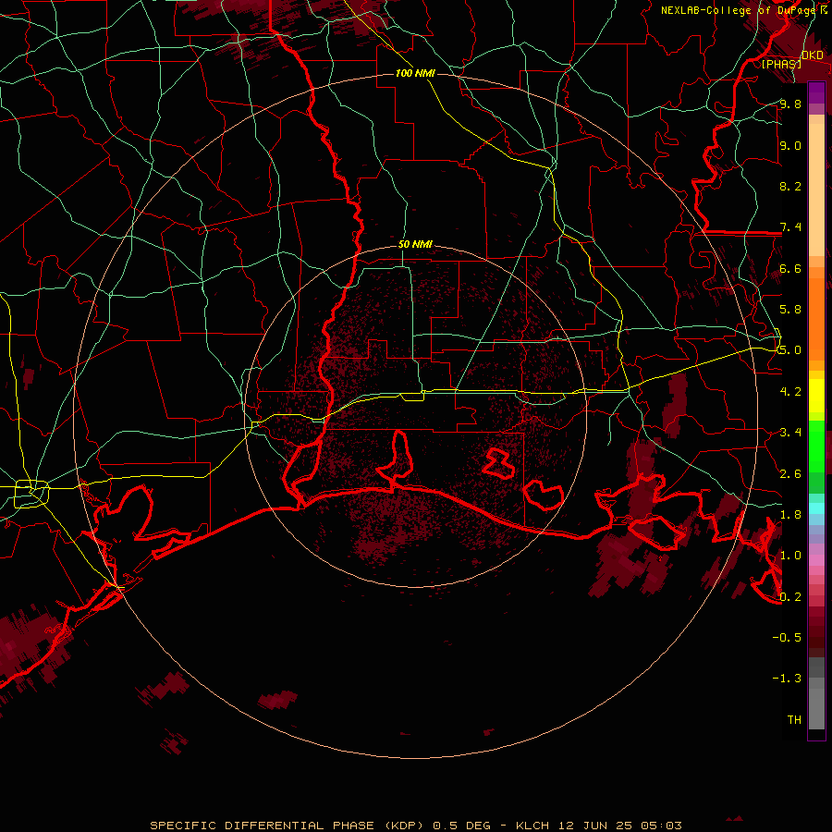Click the "KLCH" radar site identifier
This screenshot has height=832, width=832.
[533, 826]
